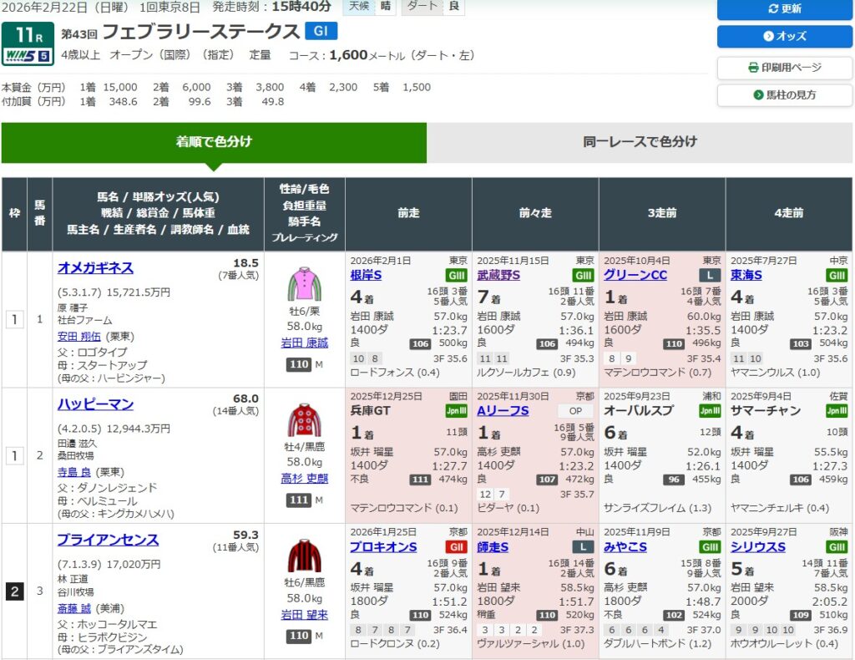Viewport: 855px width, 660px height.
Task: Open the past race link グリーンCC
Action: coord(635,275)
